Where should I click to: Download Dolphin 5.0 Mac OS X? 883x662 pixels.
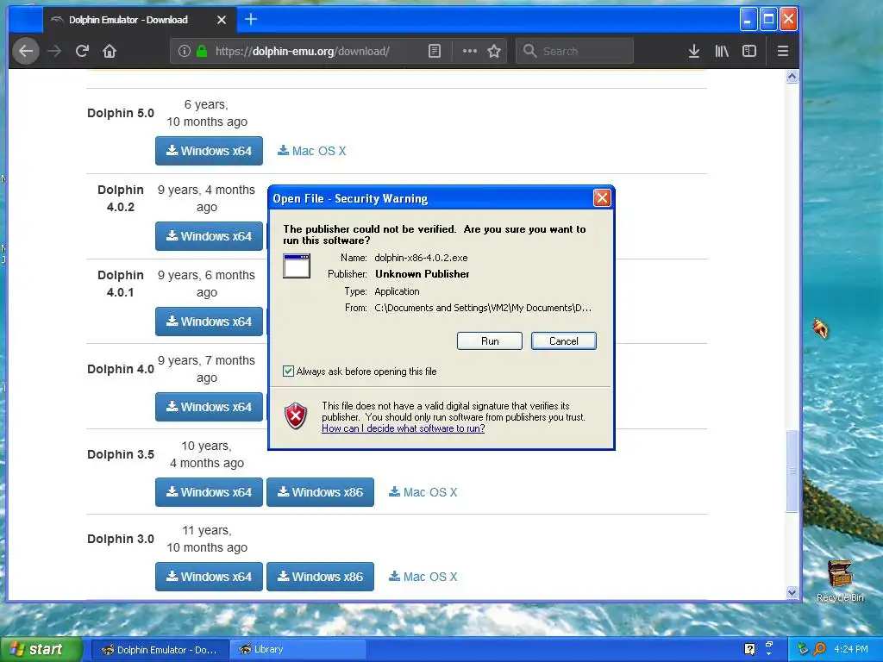[312, 151]
